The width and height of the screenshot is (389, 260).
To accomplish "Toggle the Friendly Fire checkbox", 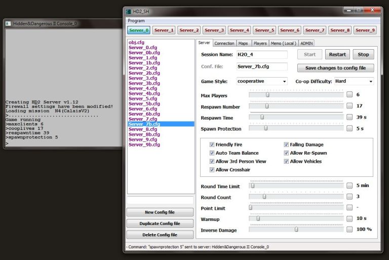I will (212, 145).
